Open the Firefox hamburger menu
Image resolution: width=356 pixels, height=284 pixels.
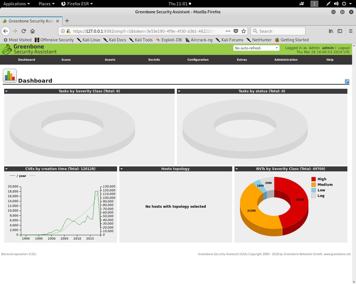tap(350, 31)
